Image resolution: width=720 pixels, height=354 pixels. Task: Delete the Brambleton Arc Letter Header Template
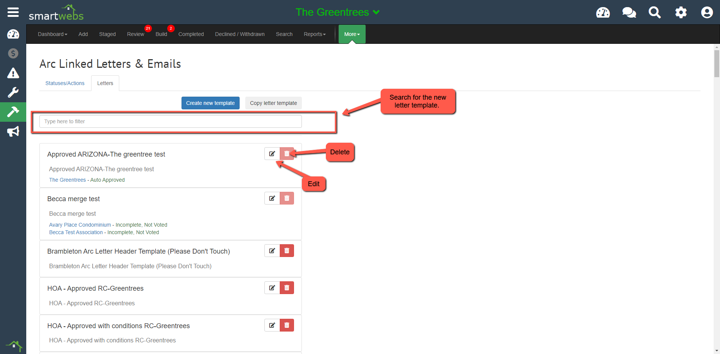click(287, 251)
